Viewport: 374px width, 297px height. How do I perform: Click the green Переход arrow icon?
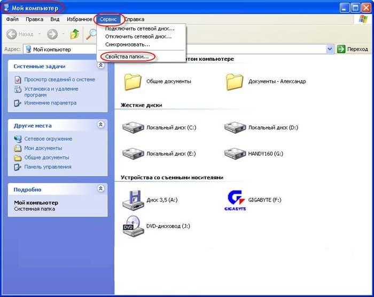(341, 49)
